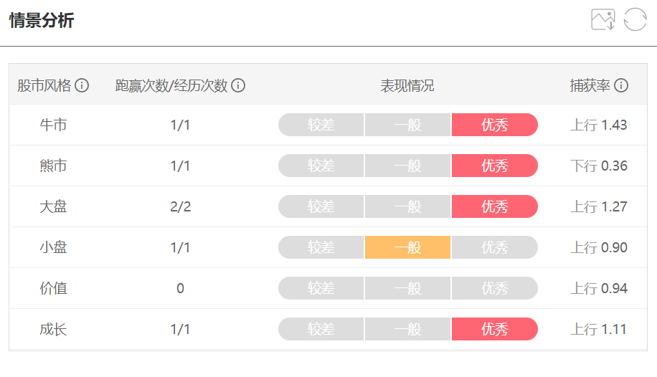657x377 pixels.
Task: Click the 较差 segment in 熊市 row
Action: pyautogui.click(x=321, y=166)
